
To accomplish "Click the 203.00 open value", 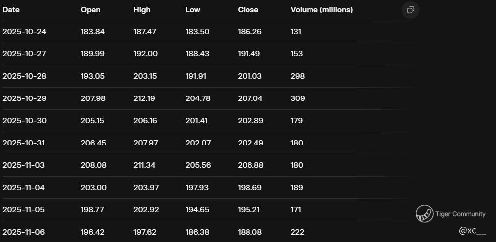I will click(x=94, y=188).
